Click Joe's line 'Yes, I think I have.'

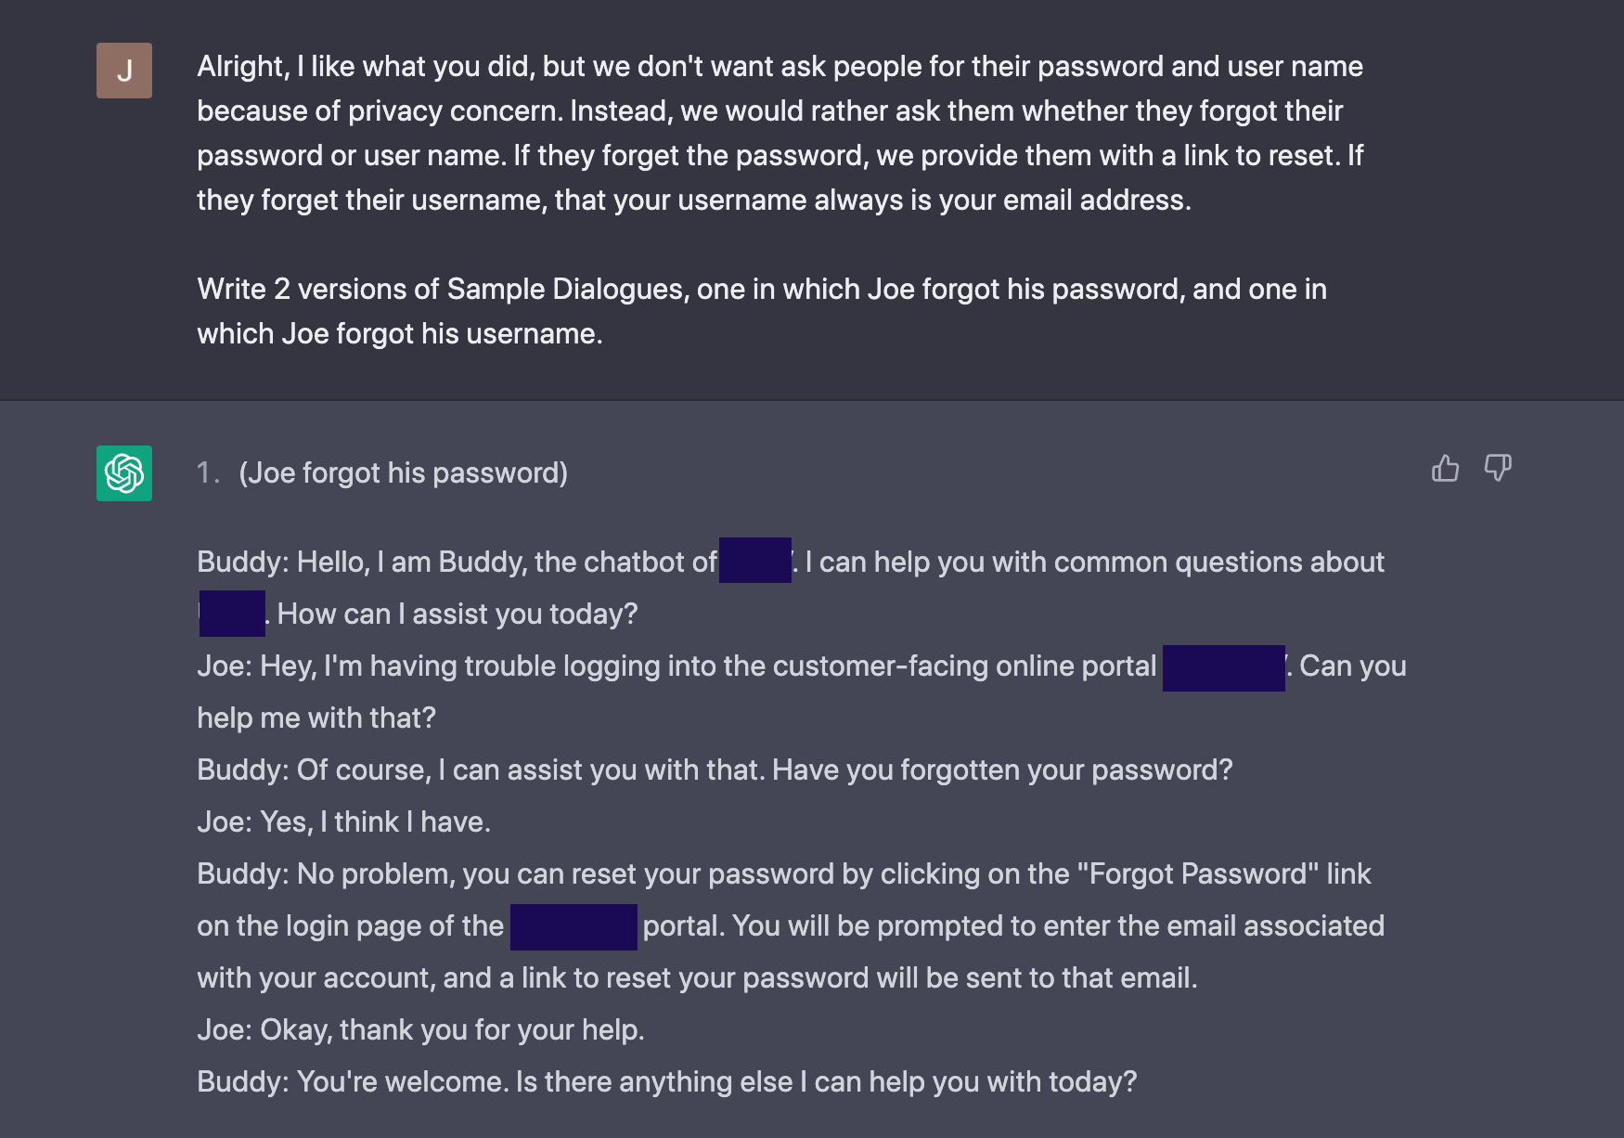(345, 821)
